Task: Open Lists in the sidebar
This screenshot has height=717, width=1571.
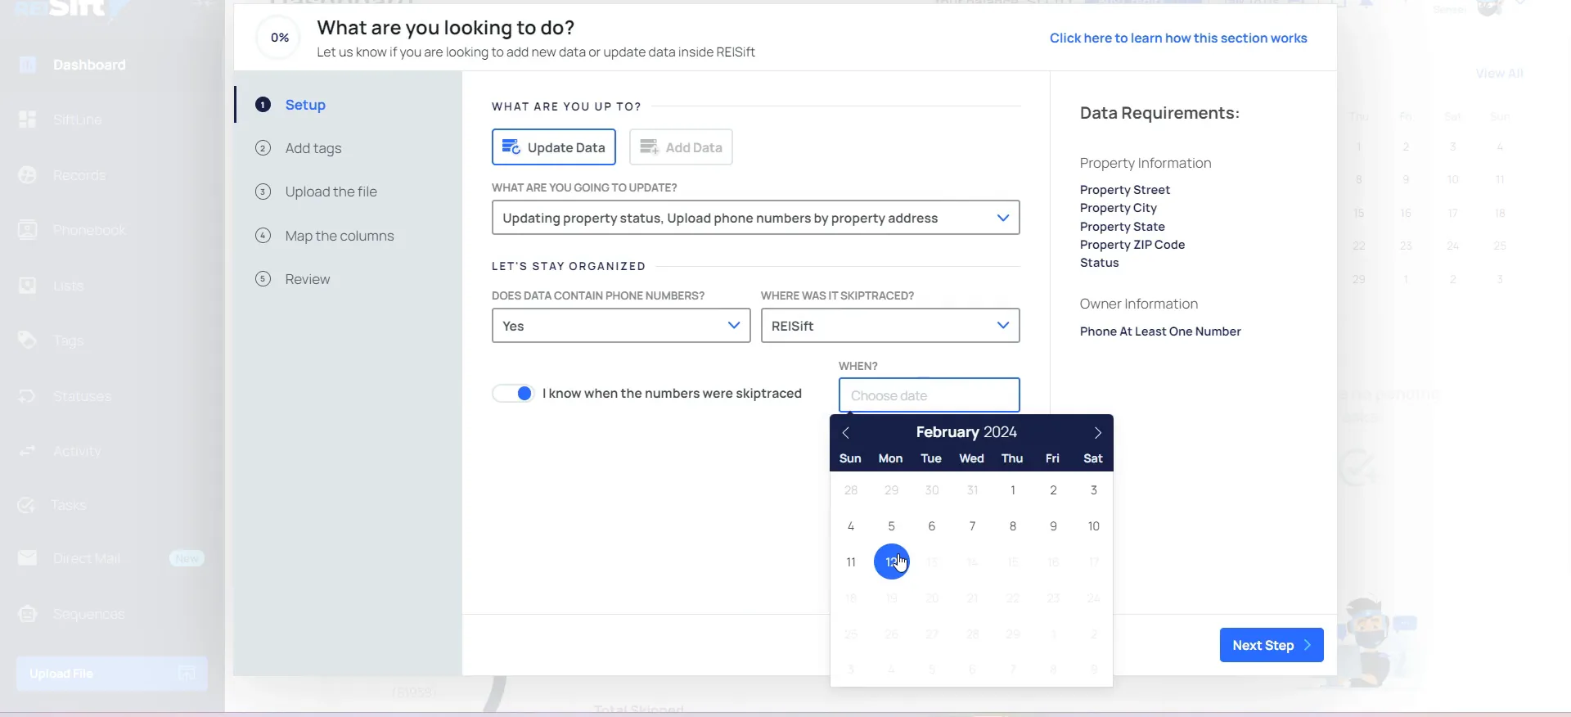Action: [x=68, y=286]
